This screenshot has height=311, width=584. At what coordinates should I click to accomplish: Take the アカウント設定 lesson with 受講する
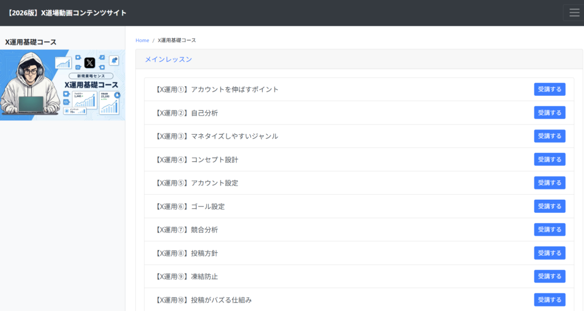pos(549,183)
